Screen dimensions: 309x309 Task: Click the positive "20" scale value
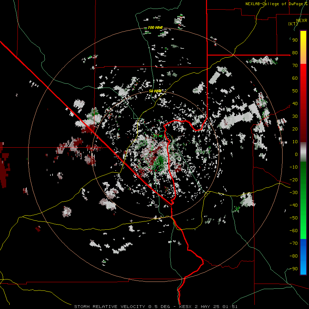[x=295, y=129]
